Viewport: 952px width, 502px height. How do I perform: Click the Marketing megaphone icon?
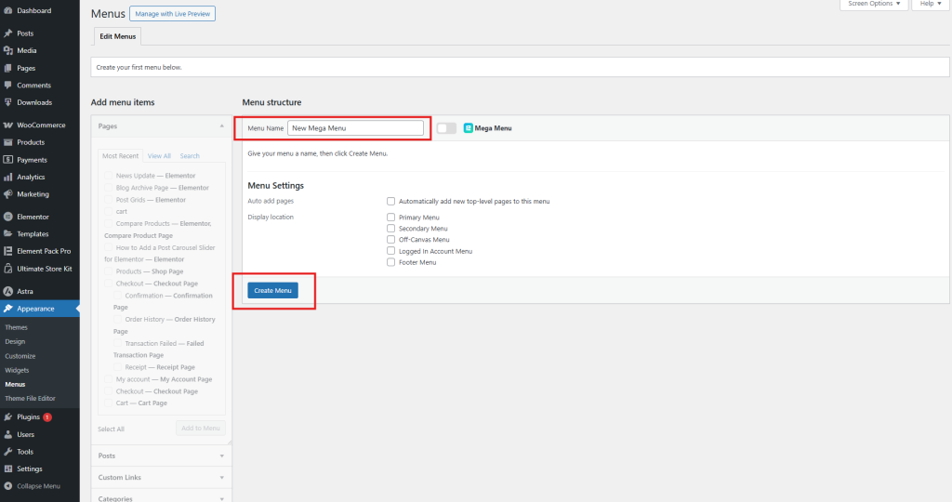pos(7,194)
